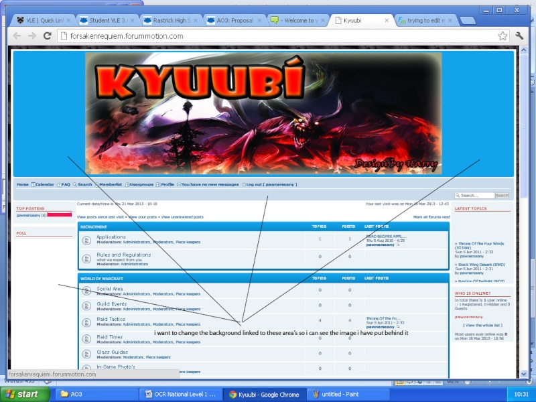This screenshot has width=536, height=402.
Task: Open the Chrome wrench menu
Action: coord(519,36)
